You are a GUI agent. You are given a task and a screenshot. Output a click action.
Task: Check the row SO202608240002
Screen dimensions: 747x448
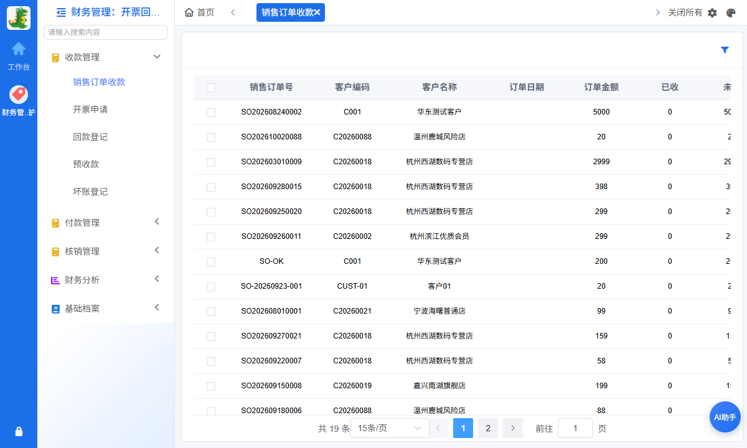point(211,113)
